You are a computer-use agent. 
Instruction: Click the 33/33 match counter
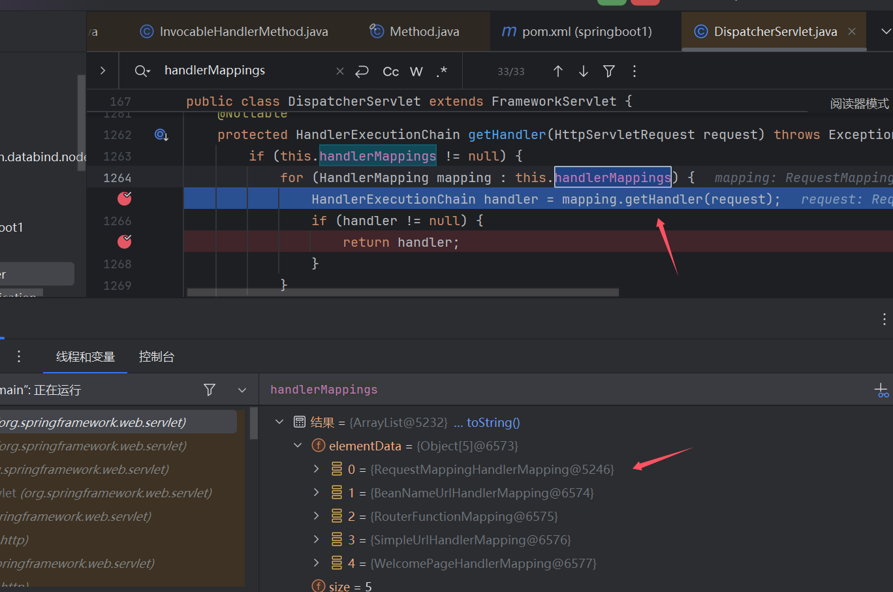click(x=511, y=72)
